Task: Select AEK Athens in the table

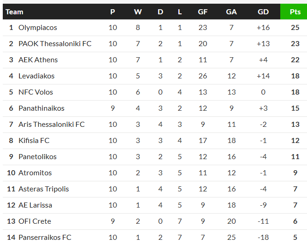Action: 38,60
